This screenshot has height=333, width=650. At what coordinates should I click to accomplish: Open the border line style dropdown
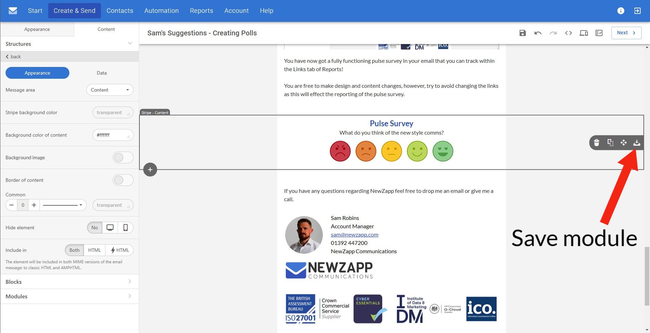pyautogui.click(x=63, y=205)
